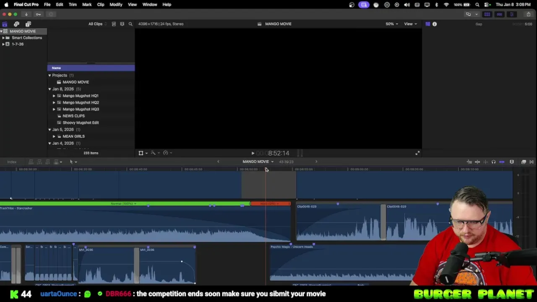Select the NEWS CLIPS item
Screen dimensions: 537x302
[73, 116]
